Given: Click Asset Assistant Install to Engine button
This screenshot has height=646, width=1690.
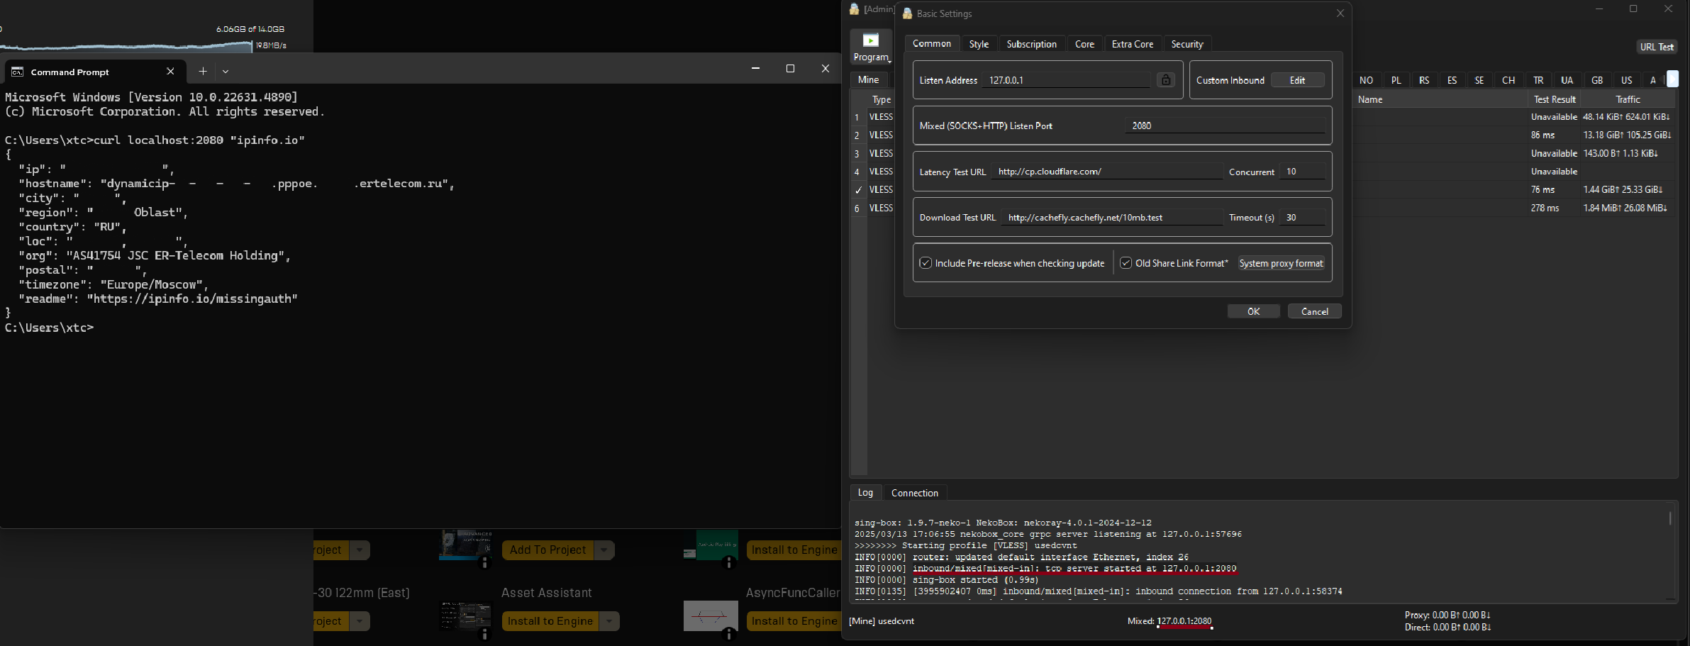Looking at the screenshot, I should tap(550, 621).
